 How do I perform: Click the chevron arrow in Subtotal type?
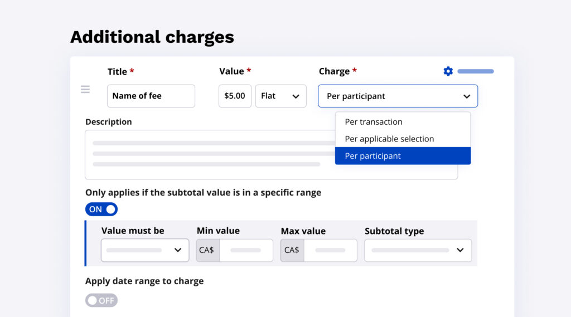click(x=460, y=250)
